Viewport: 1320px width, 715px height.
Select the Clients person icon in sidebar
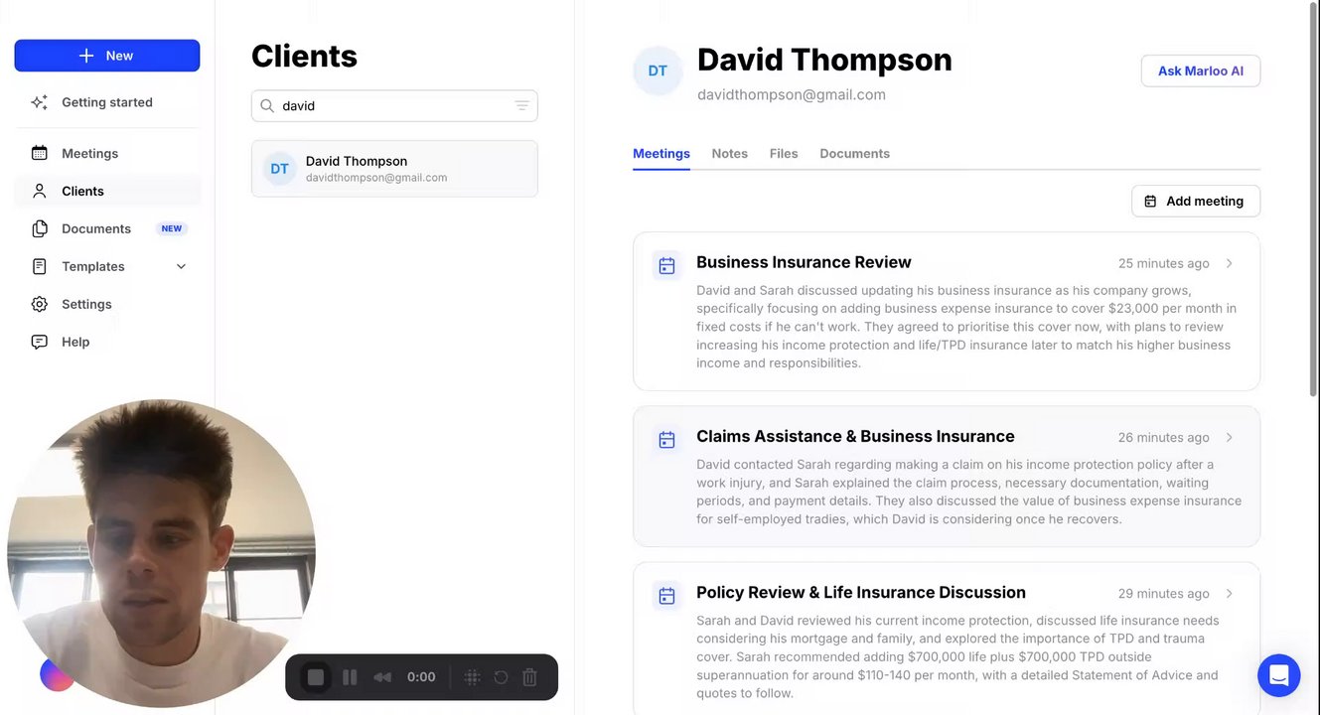(x=40, y=191)
